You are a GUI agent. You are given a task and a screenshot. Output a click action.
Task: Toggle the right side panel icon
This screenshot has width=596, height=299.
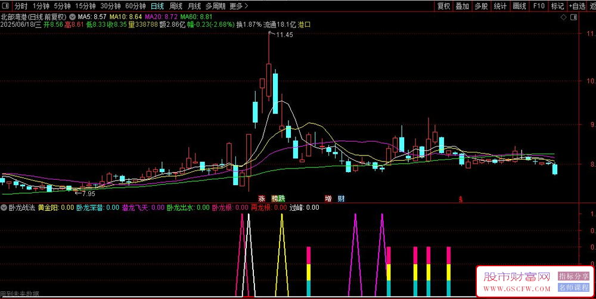(573, 17)
